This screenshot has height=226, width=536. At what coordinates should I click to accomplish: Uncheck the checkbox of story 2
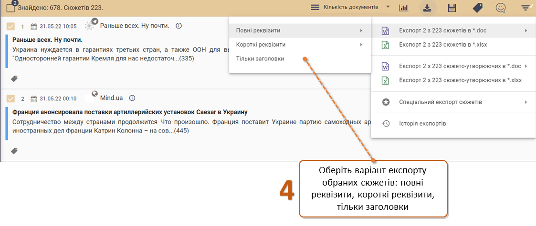coord(11,99)
